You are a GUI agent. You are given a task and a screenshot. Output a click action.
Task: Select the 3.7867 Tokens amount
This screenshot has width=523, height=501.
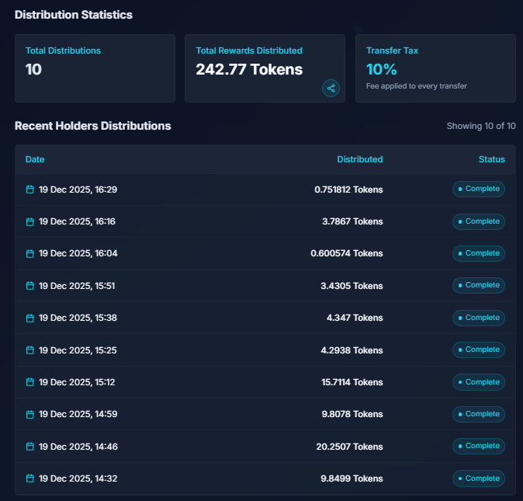click(x=352, y=221)
